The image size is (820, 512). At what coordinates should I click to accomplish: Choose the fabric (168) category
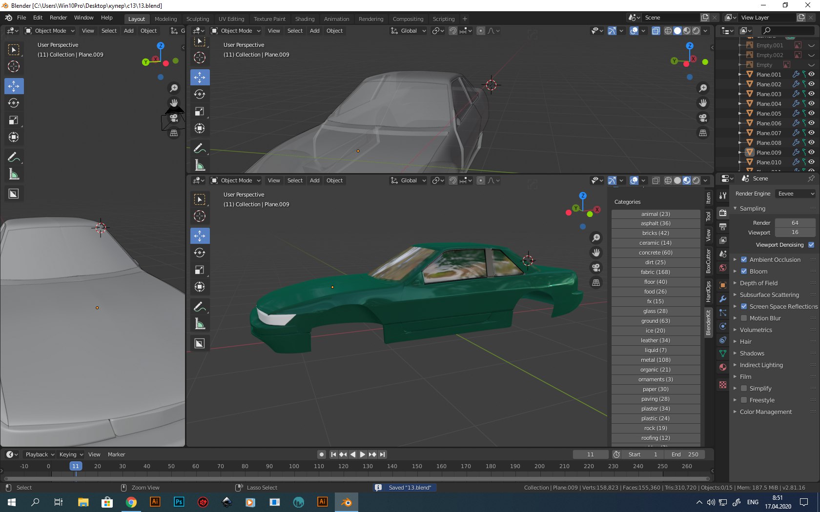pyautogui.click(x=656, y=272)
